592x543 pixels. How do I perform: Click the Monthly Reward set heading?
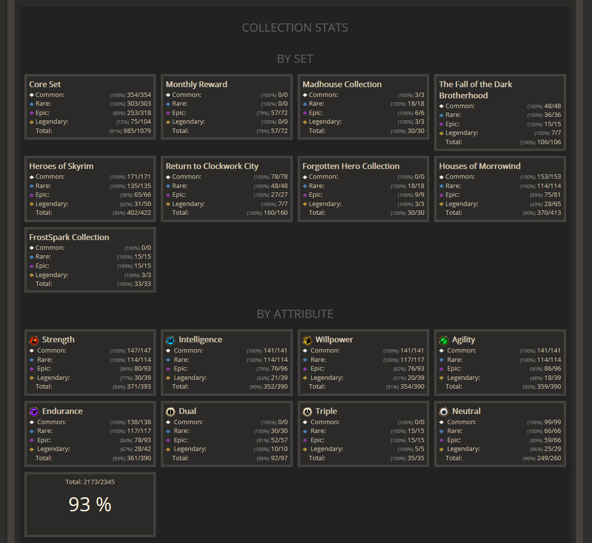point(196,84)
